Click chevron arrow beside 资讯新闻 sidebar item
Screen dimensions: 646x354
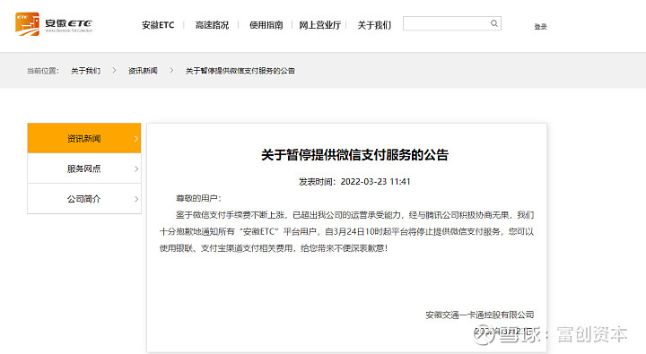coord(136,139)
